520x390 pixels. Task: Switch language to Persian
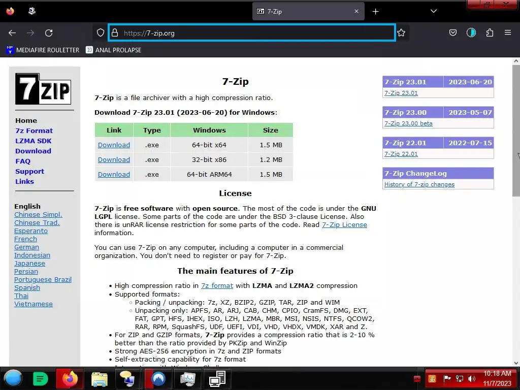coord(26,272)
